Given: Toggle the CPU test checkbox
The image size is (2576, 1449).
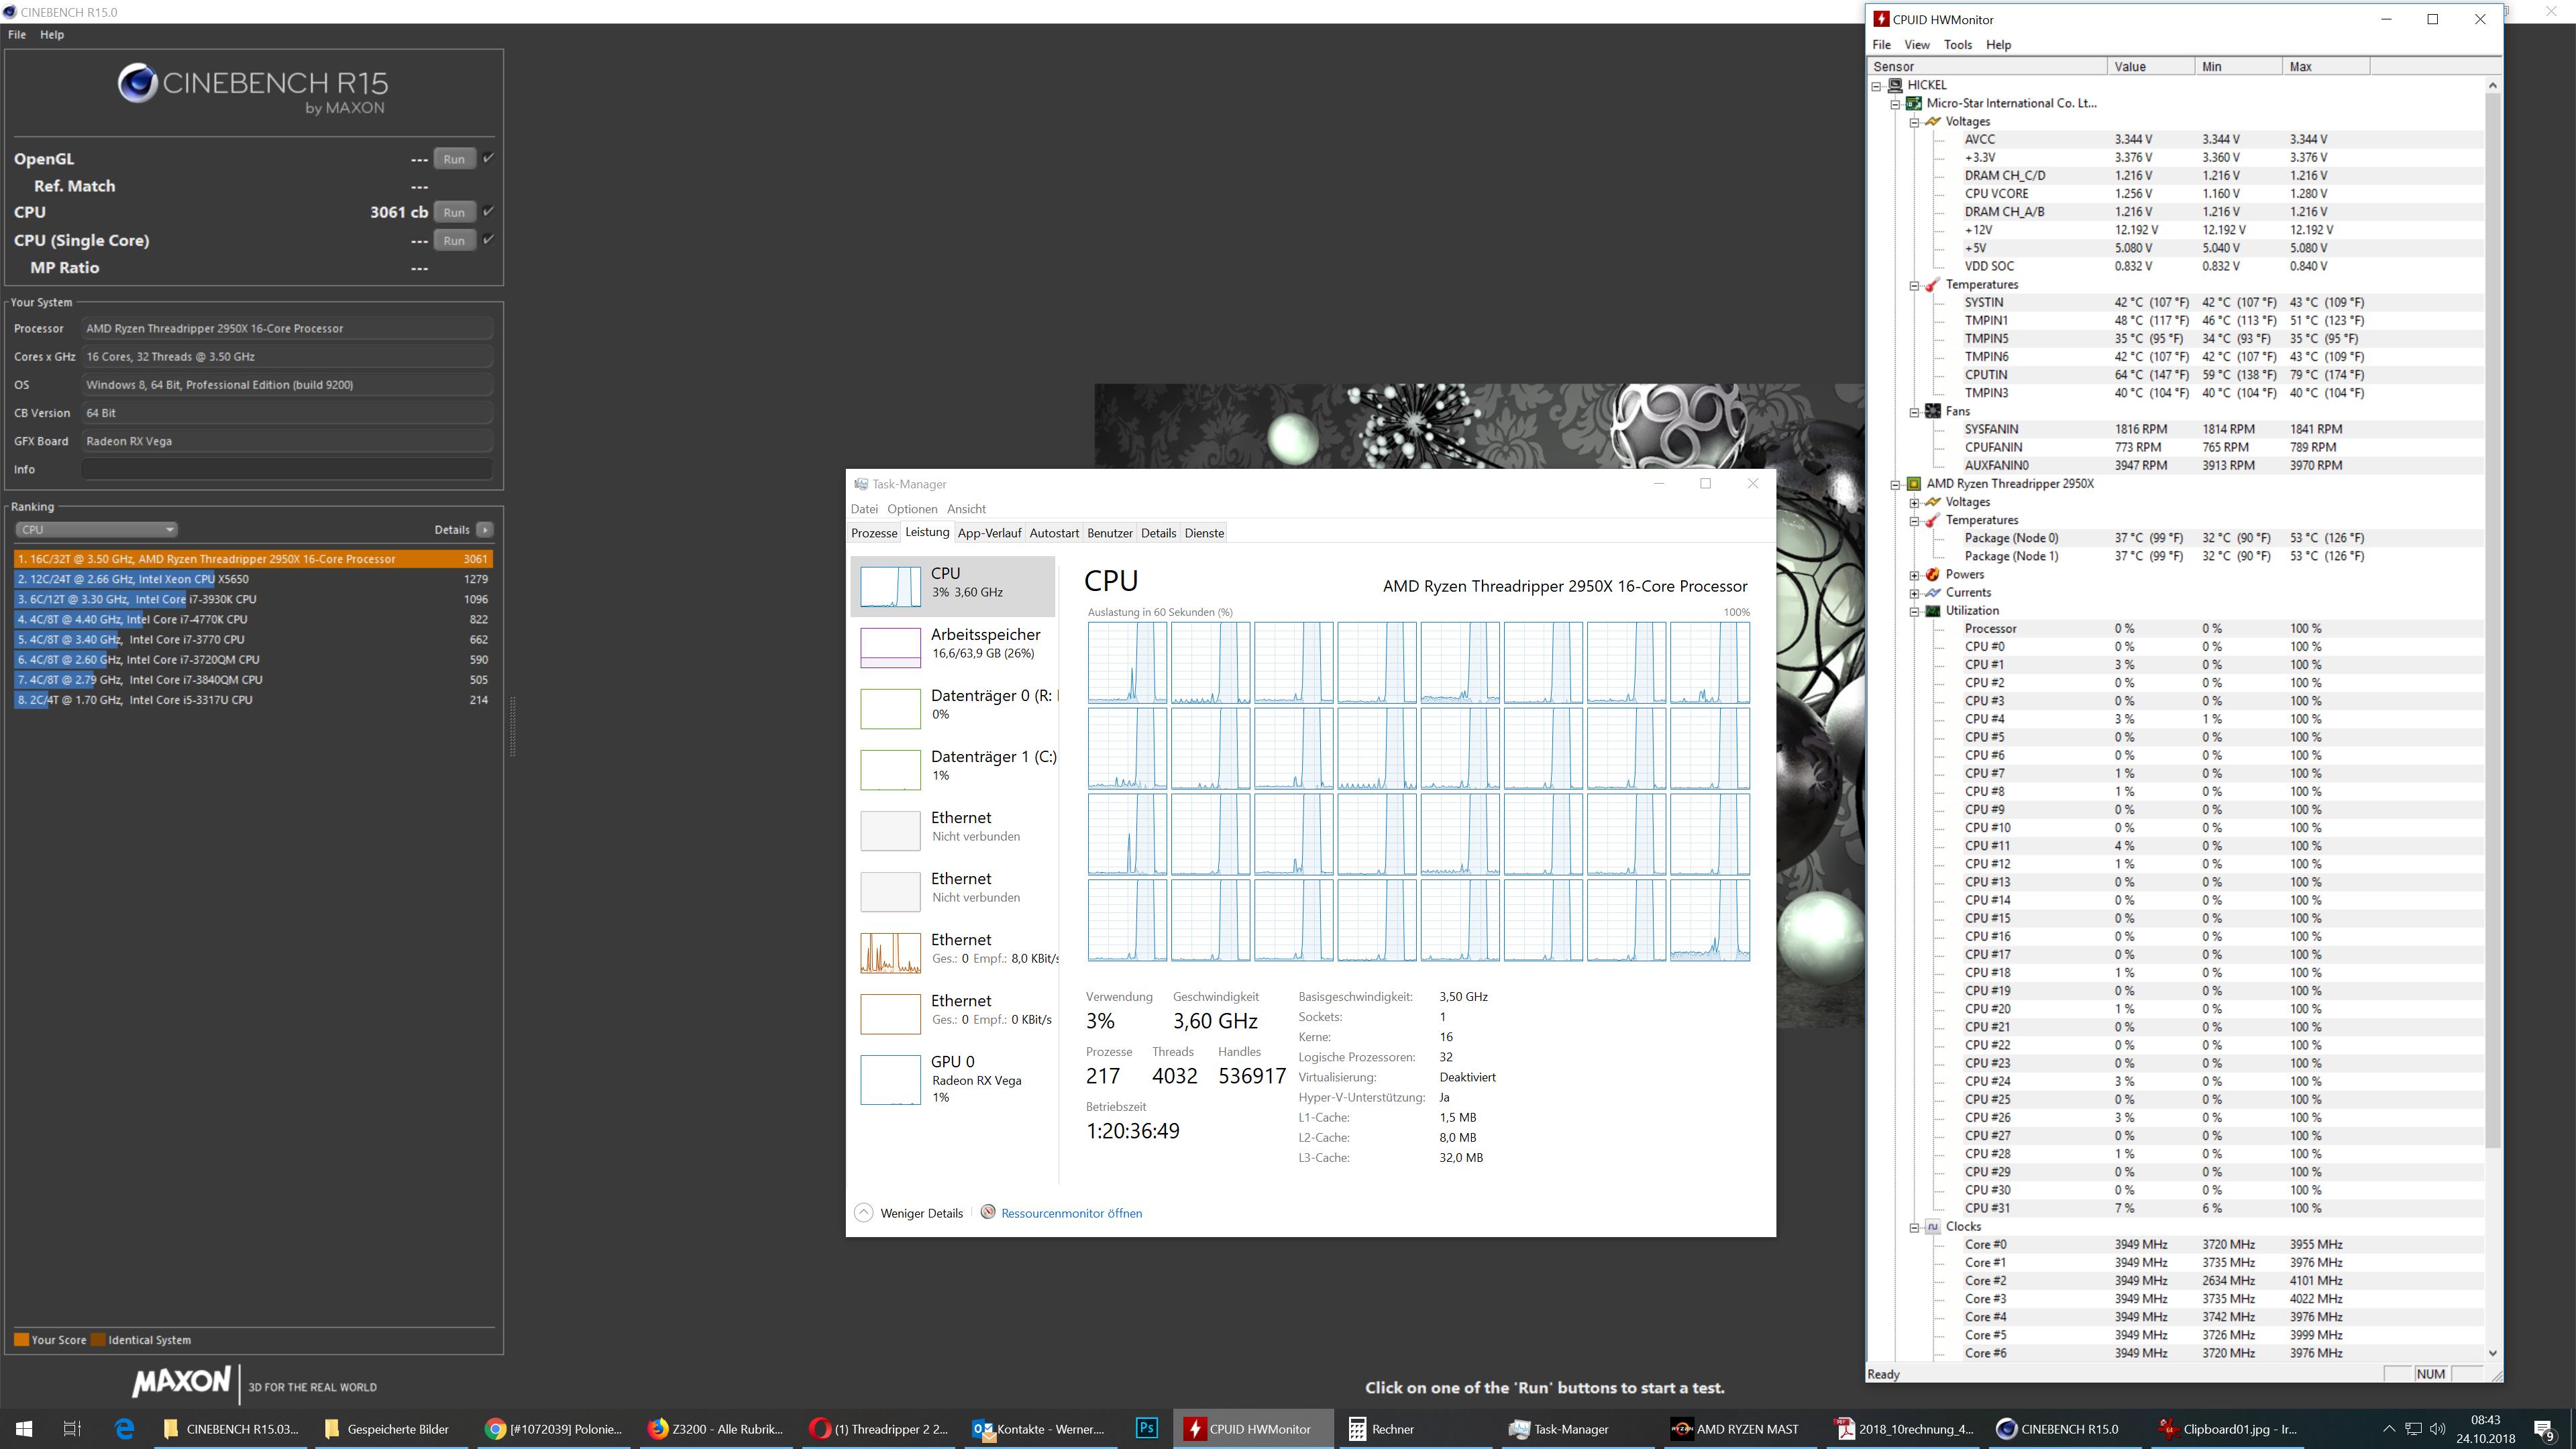Looking at the screenshot, I should click(488, 211).
